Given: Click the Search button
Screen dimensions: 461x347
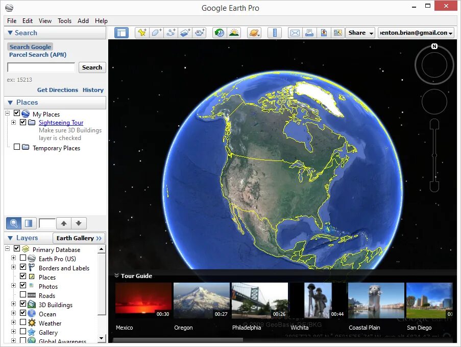Looking at the screenshot, I should 92,67.
